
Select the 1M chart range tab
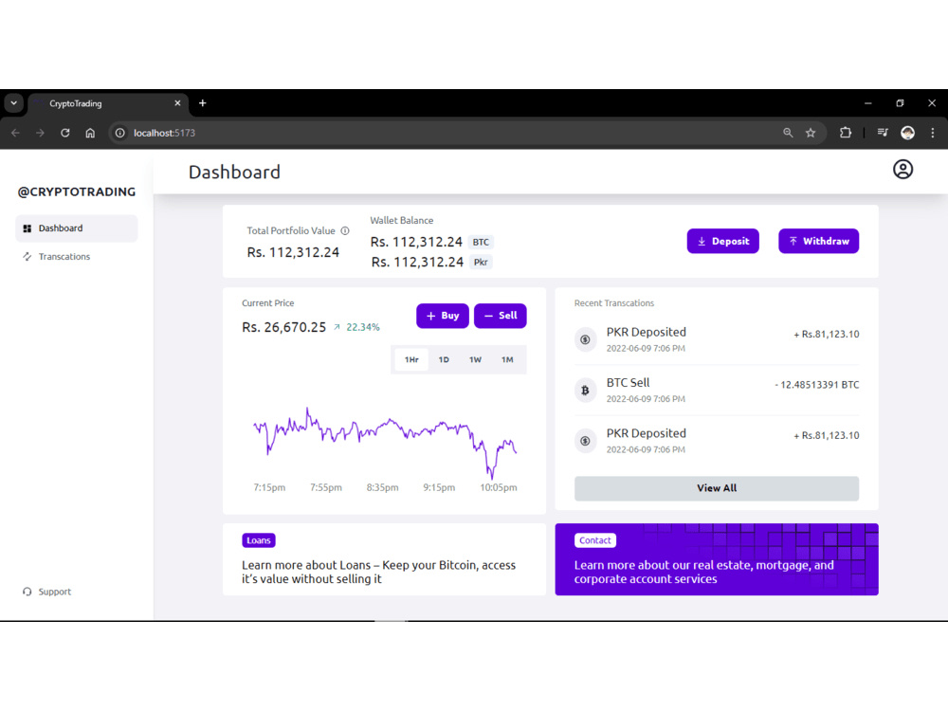[x=507, y=359]
